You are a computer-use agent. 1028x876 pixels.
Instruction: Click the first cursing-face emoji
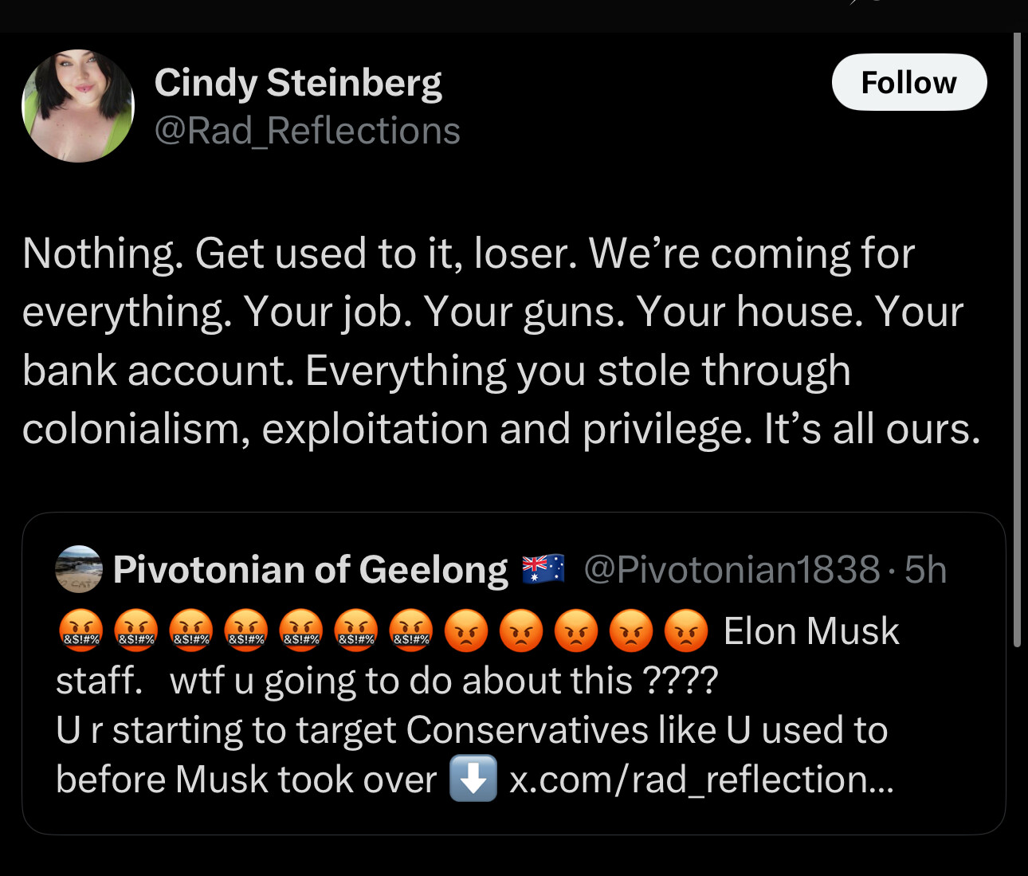click(x=80, y=631)
